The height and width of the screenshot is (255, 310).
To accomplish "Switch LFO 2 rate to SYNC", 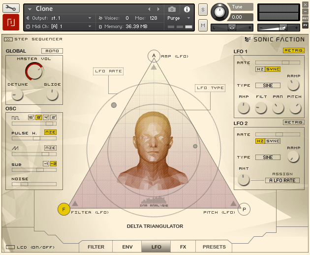I will pyautogui.click(x=273, y=141).
